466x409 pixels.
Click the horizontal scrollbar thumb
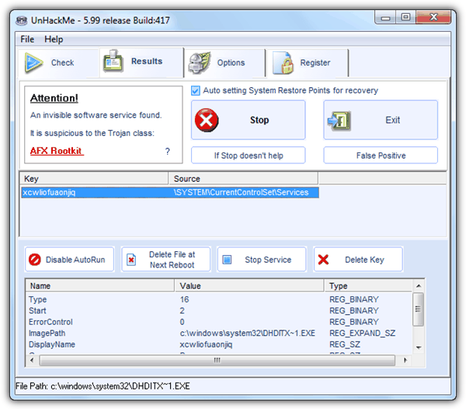(217, 360)
